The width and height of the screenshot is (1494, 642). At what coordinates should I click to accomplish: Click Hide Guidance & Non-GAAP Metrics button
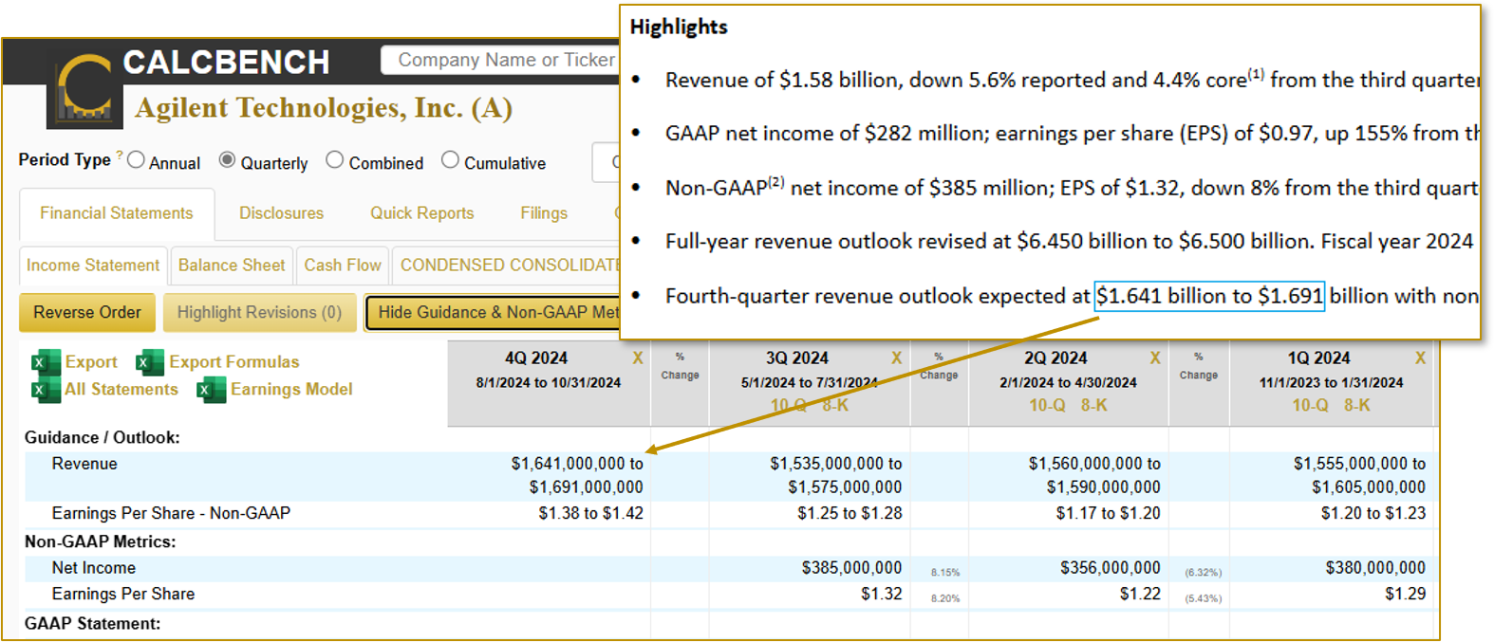[494, 313]
